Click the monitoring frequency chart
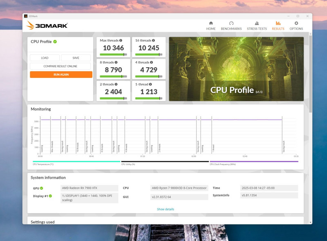Viewport: 327px width, 241px height. pyautogui.click(x=168, y=135)
